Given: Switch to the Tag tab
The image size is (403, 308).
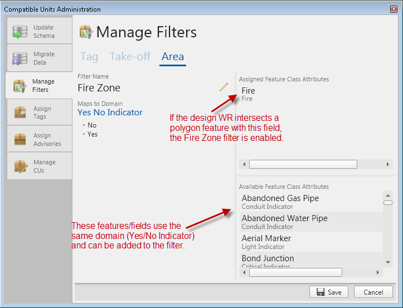Looking at the screenshot, I should pyautogui.click(x=89, y=57).
